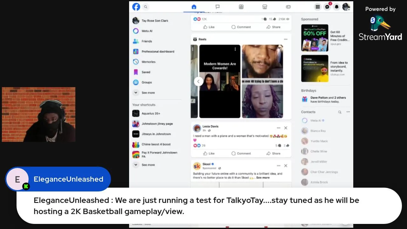This screenshot has height=229, width=407.
Task: Open the Gaming tab icon
Action: click(288, 7)
